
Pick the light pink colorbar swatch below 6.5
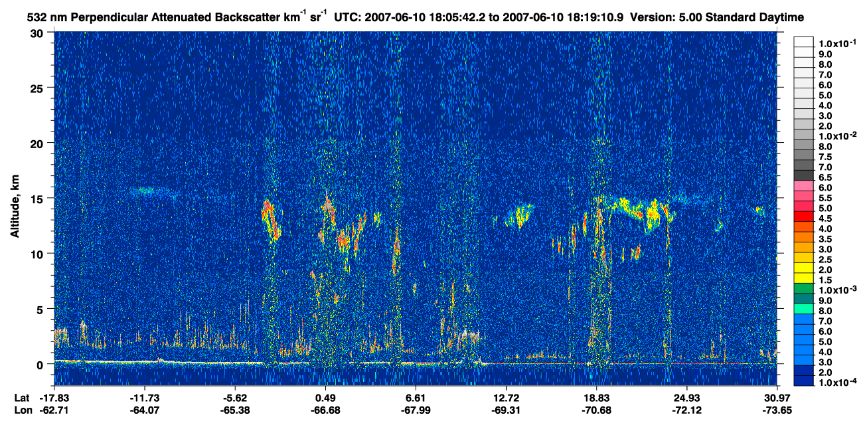(x=804, y=186)
